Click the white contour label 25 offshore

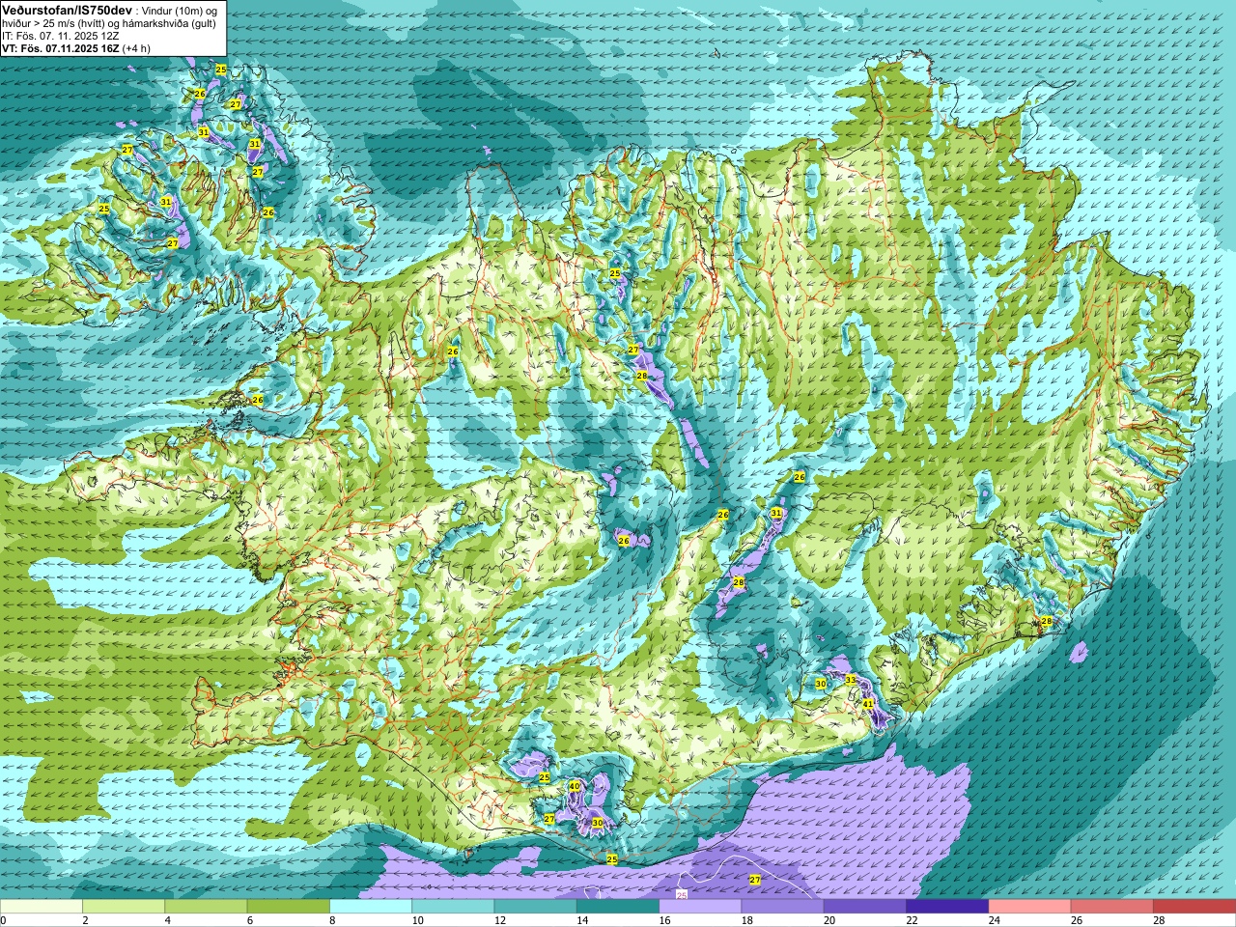coord(681,895)
